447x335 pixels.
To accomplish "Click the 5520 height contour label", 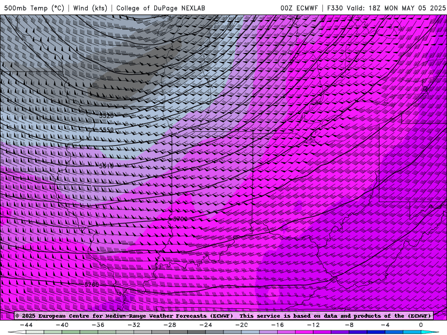I will [106, 116].
